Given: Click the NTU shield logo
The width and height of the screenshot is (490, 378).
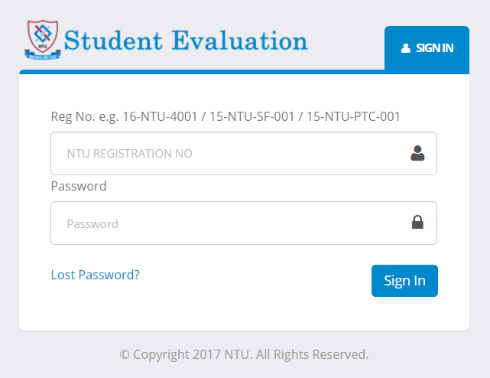Looking at the screenshot, I should (44, 39).
